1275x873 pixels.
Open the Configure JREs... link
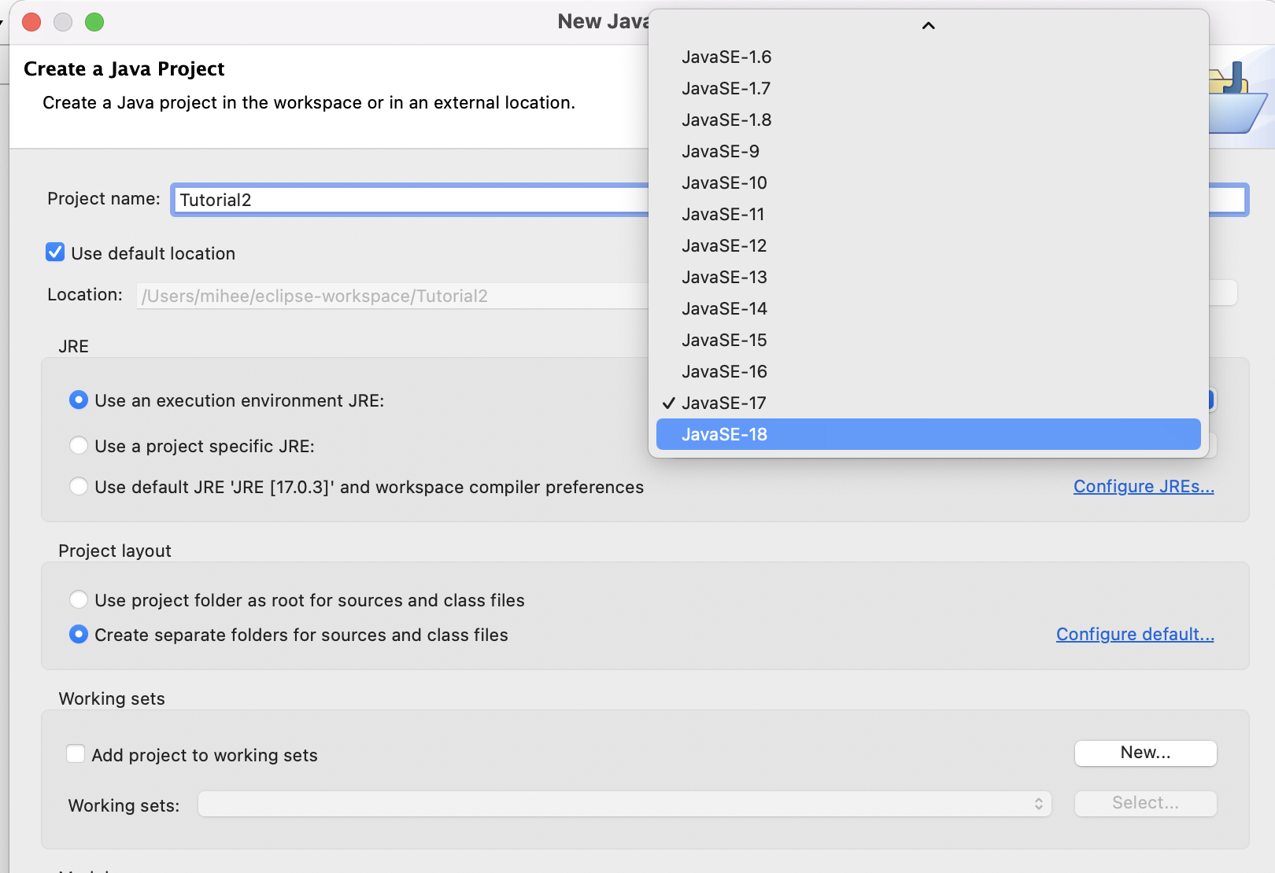(x=1144, y=487)
